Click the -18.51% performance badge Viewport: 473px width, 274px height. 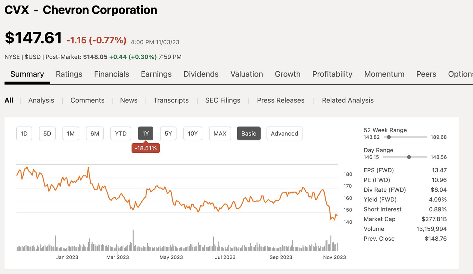146,148
